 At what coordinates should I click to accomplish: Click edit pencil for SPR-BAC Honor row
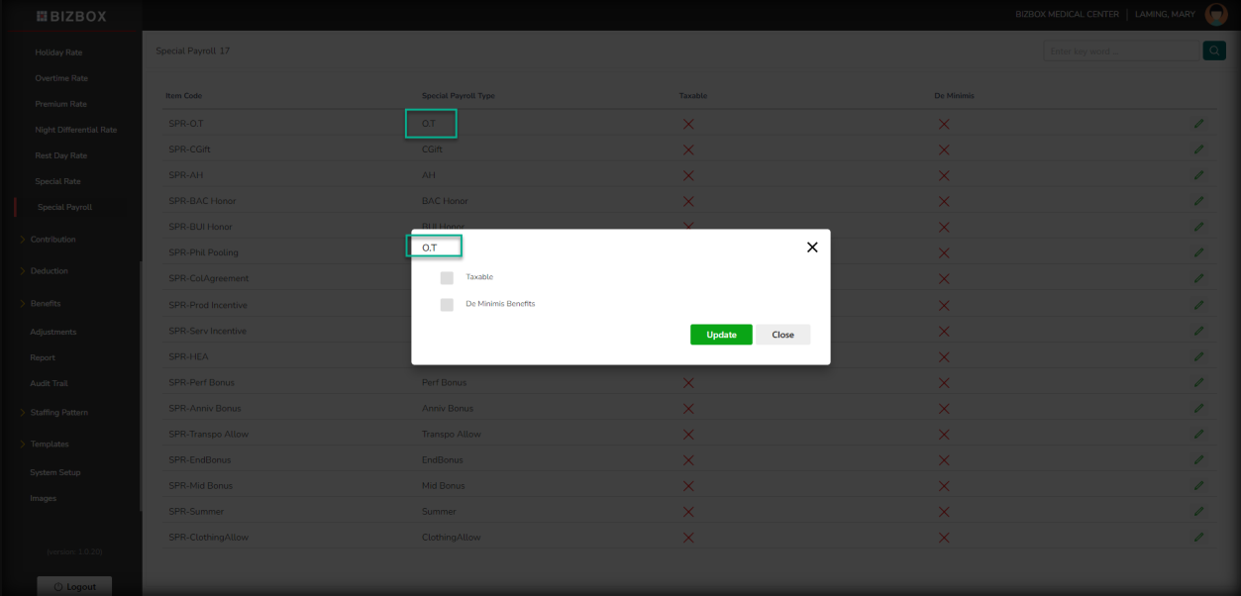tap(1198, 201)
